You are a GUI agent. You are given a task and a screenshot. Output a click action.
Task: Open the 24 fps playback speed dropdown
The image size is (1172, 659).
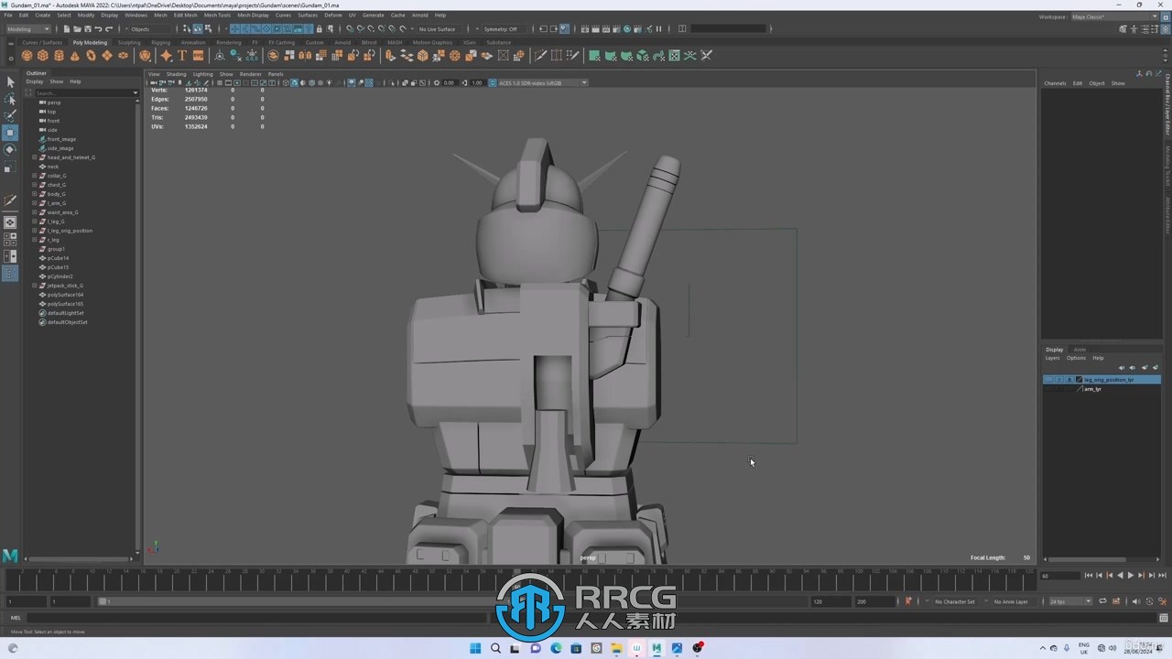(x=1070, y=601)
